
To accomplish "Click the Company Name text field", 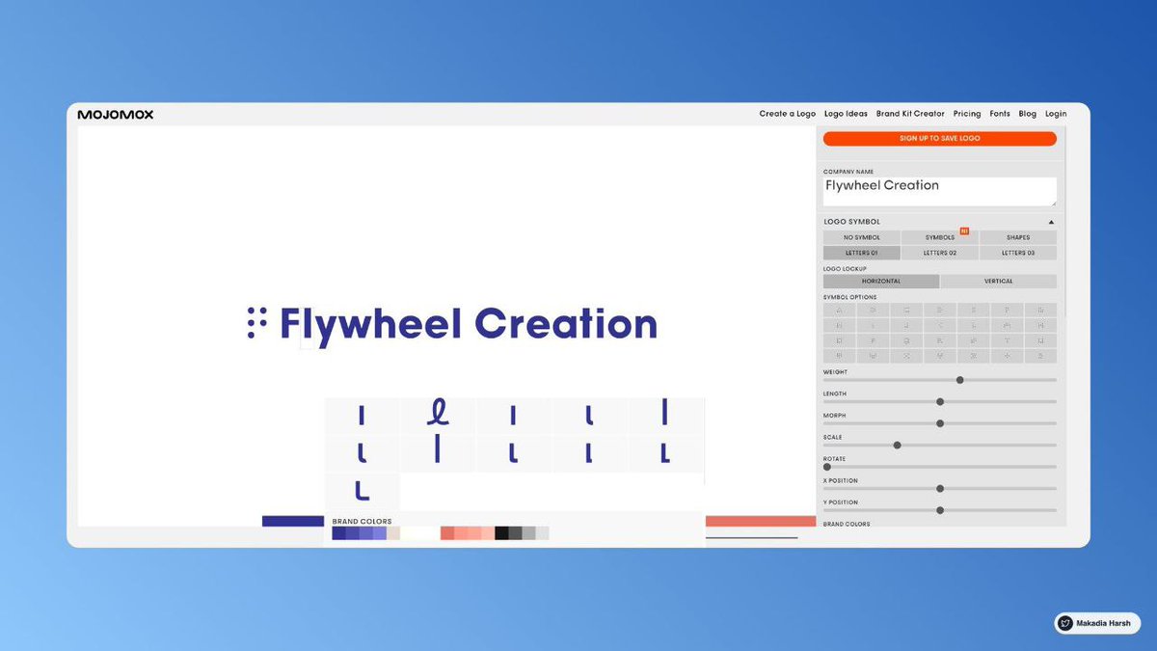I will (x=940, y=191).
